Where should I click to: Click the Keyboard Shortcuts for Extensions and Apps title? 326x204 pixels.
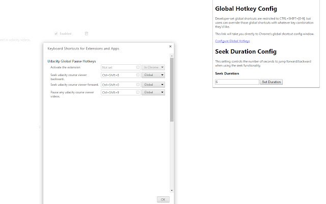[84, 48]
